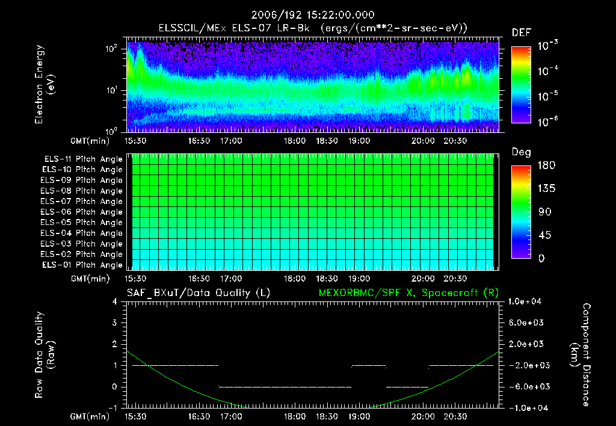The width and height of the screenshot is (616, 426).
Task: Select the ELS-11 Pitch Angle row label
Action: [83, 159]
